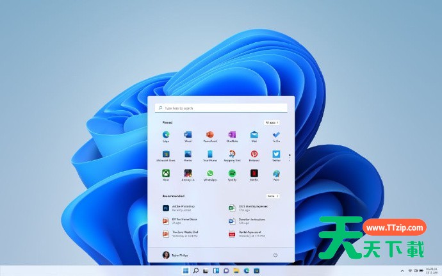Open the Spotify app
The image size is (442, 276).
pos(232,175)
